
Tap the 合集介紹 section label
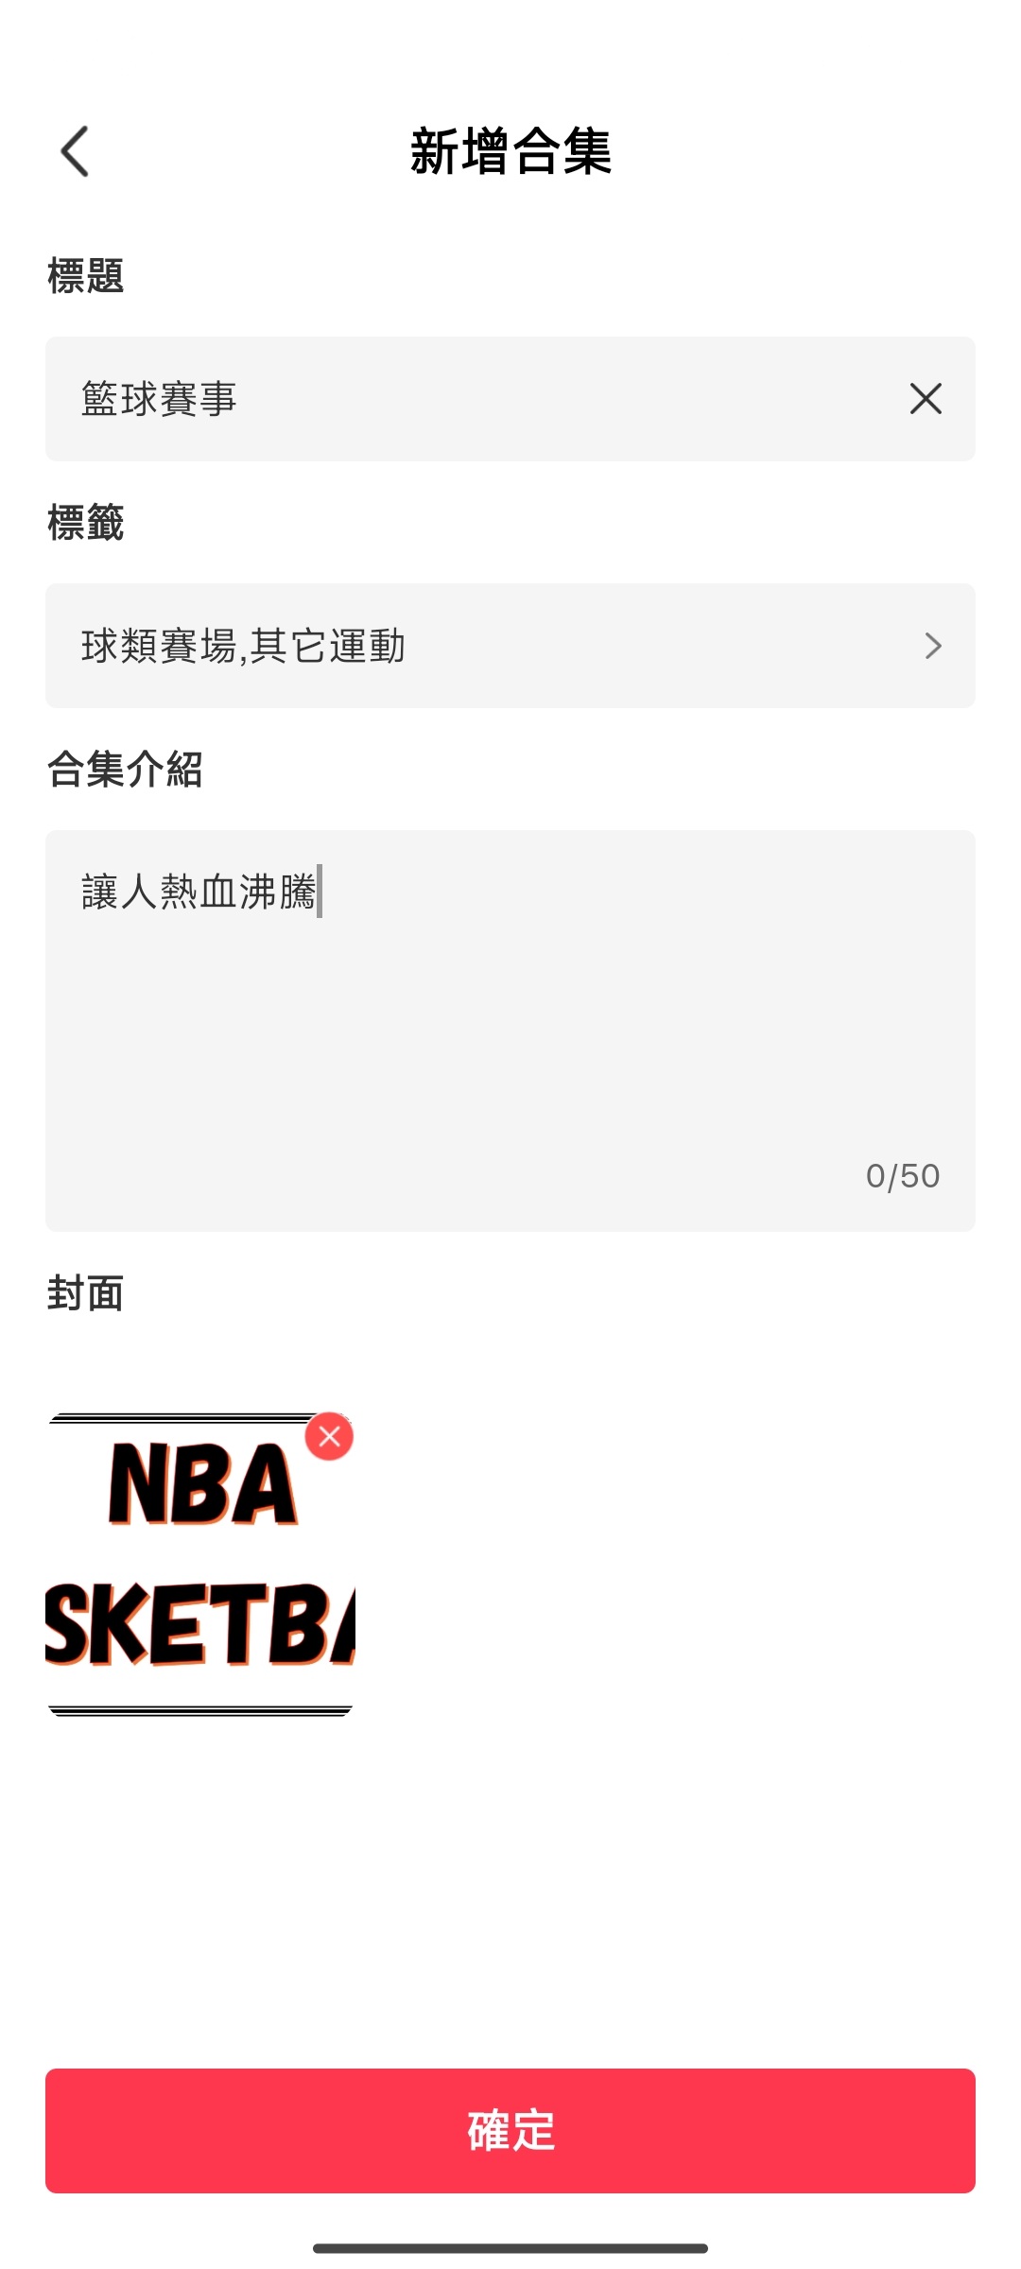click(x=125, y=770)
